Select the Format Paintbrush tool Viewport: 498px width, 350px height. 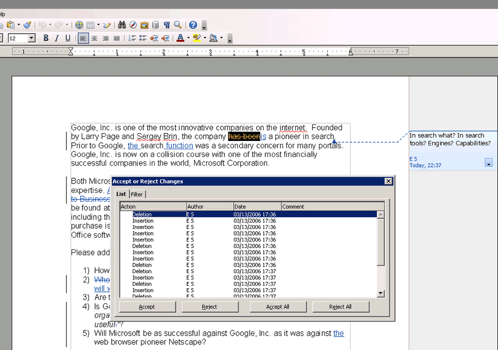tap(27, 25)
